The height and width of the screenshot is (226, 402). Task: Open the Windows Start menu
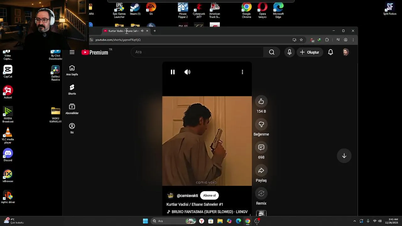pos(145,221)
